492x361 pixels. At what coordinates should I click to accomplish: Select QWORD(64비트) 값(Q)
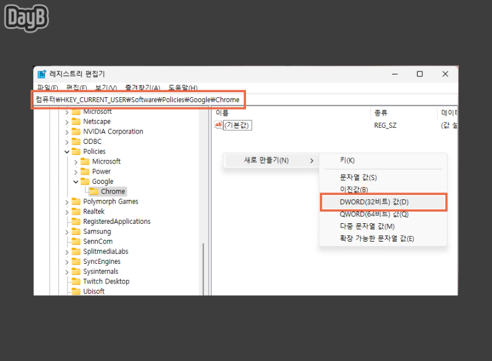point(383,214)
